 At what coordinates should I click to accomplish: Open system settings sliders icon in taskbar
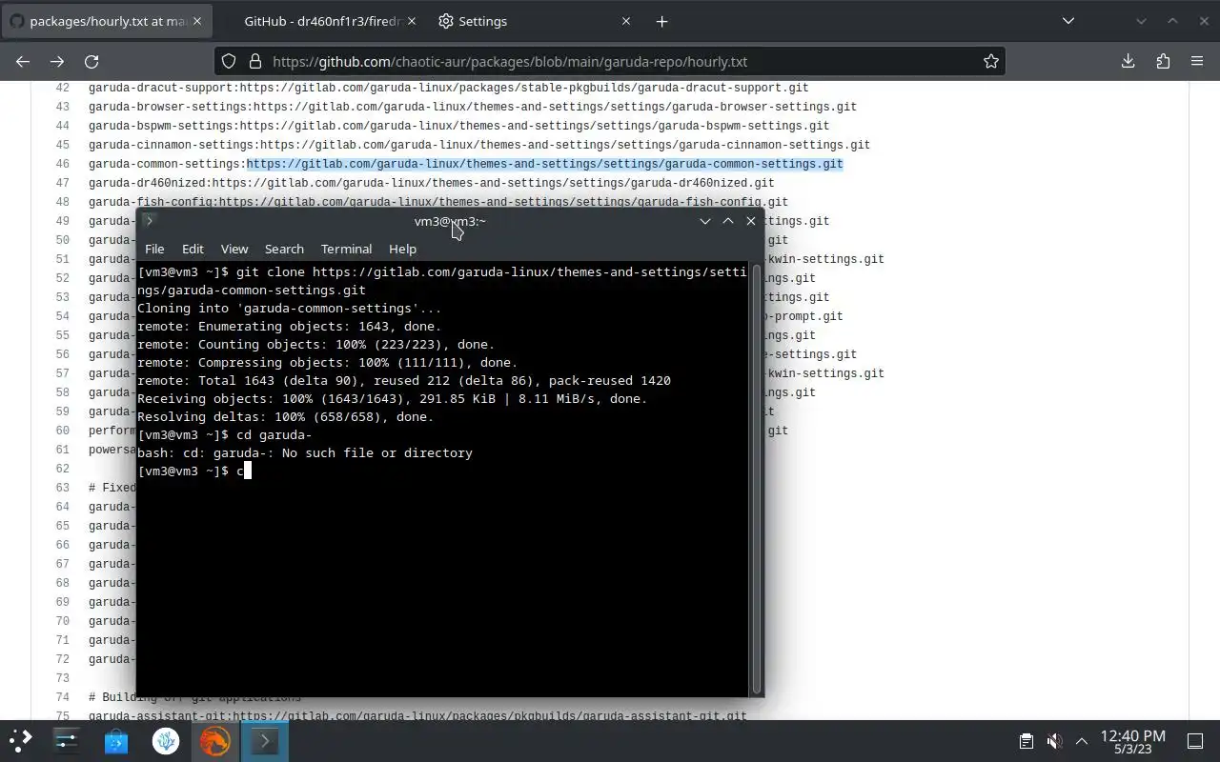[67, 741]
